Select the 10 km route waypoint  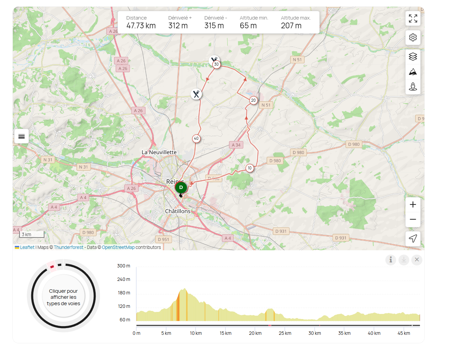click(x=250, y=168)
